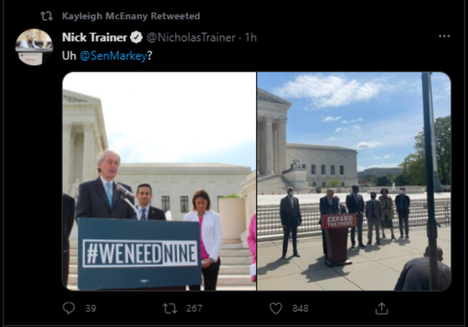Click the reply speech bubble icon
This screenshot has height=327, width=468.
69,308
